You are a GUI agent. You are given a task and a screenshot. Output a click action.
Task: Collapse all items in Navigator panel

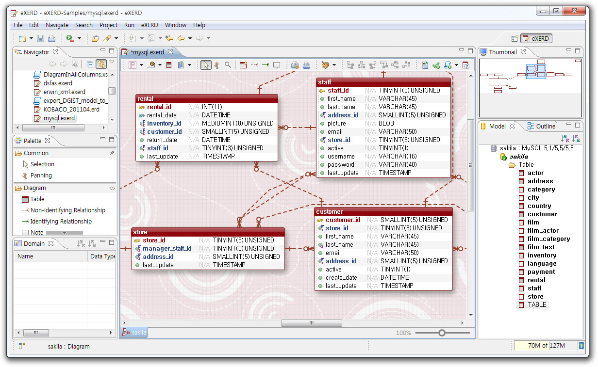(x=90, y=64)
